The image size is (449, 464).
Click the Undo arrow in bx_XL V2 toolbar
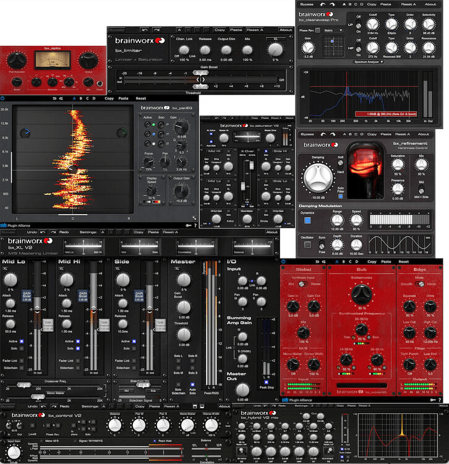pyautogui.click(x=43, y=232)
